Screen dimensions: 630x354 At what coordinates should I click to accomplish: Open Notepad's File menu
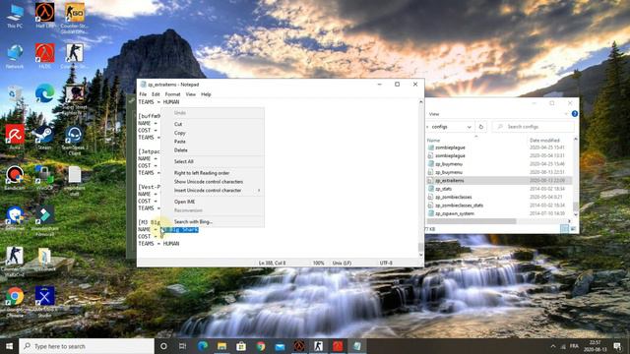(x=143, y=94)
